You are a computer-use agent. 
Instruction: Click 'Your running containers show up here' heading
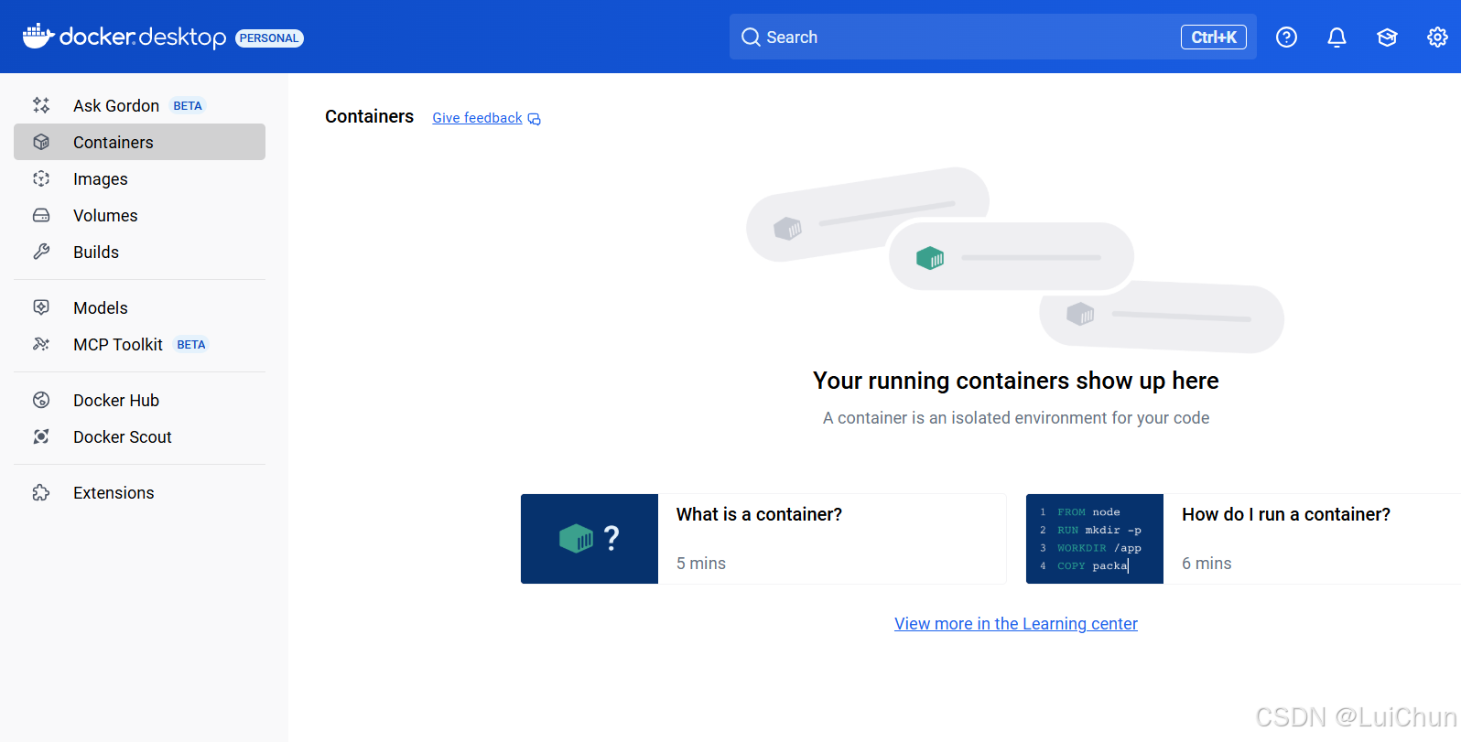1016,381
